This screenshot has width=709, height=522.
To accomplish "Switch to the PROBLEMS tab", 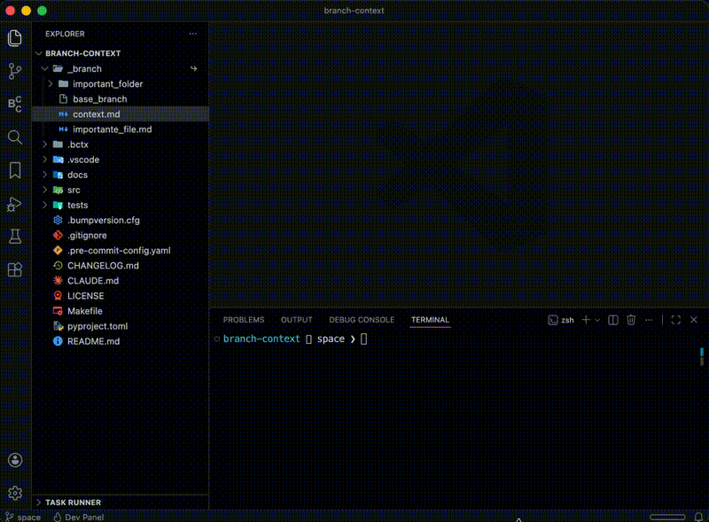I will [x=244, y=320].
